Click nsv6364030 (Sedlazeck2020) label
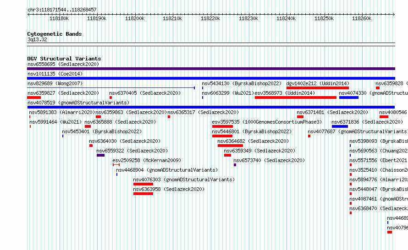Screen dimensions: 408x250 (125, 141)
